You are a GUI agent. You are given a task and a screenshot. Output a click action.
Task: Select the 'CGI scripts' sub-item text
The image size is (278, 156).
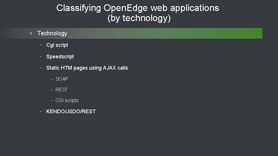[67, 101]
